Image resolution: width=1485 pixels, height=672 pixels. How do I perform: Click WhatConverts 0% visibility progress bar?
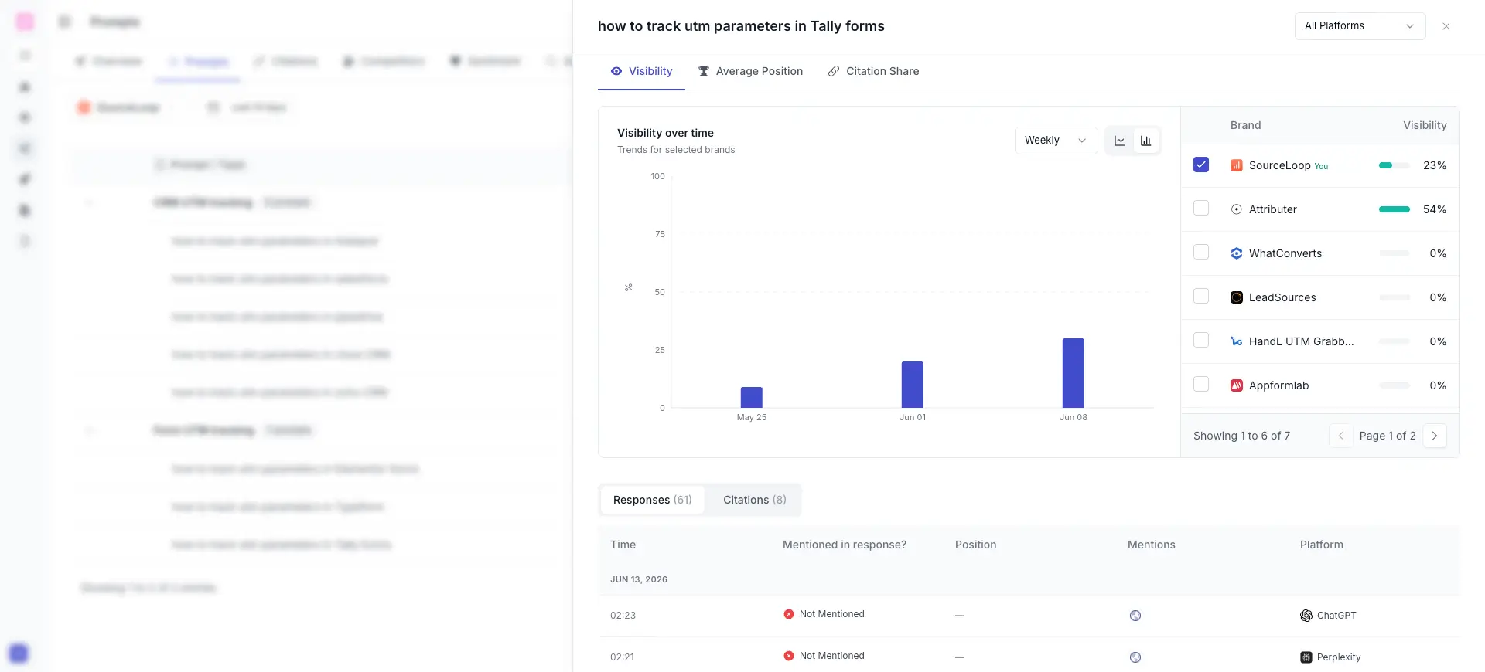[1395, 253]
